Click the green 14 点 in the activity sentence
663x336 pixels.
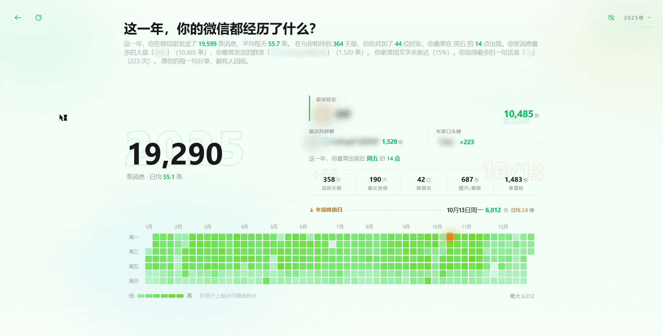tap(393, 158)
